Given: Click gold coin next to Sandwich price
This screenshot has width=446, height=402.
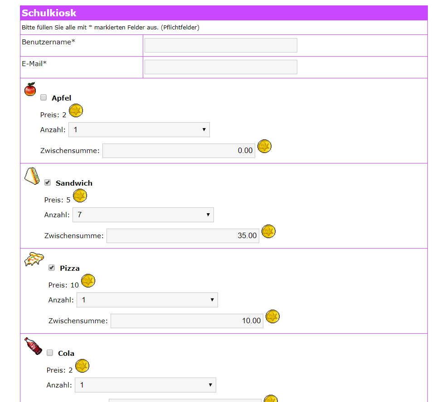Looking at the screenshot, I should coord(80,196).
